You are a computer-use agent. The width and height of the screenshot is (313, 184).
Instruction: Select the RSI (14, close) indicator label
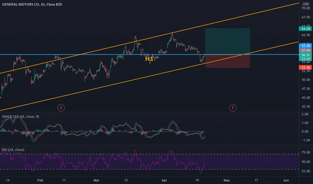pyautogui.click(x=13, y=150)
